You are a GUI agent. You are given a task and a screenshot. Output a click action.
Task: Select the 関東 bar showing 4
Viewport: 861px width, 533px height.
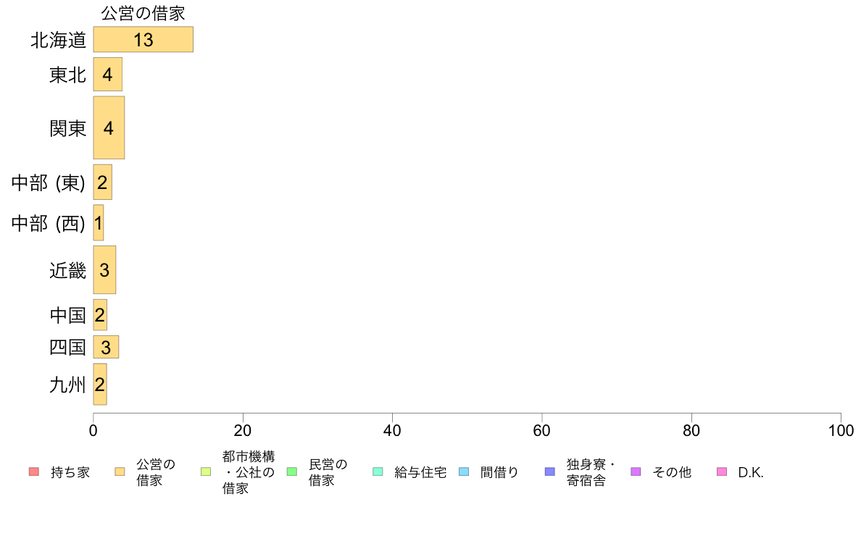(x=109, y=128)
